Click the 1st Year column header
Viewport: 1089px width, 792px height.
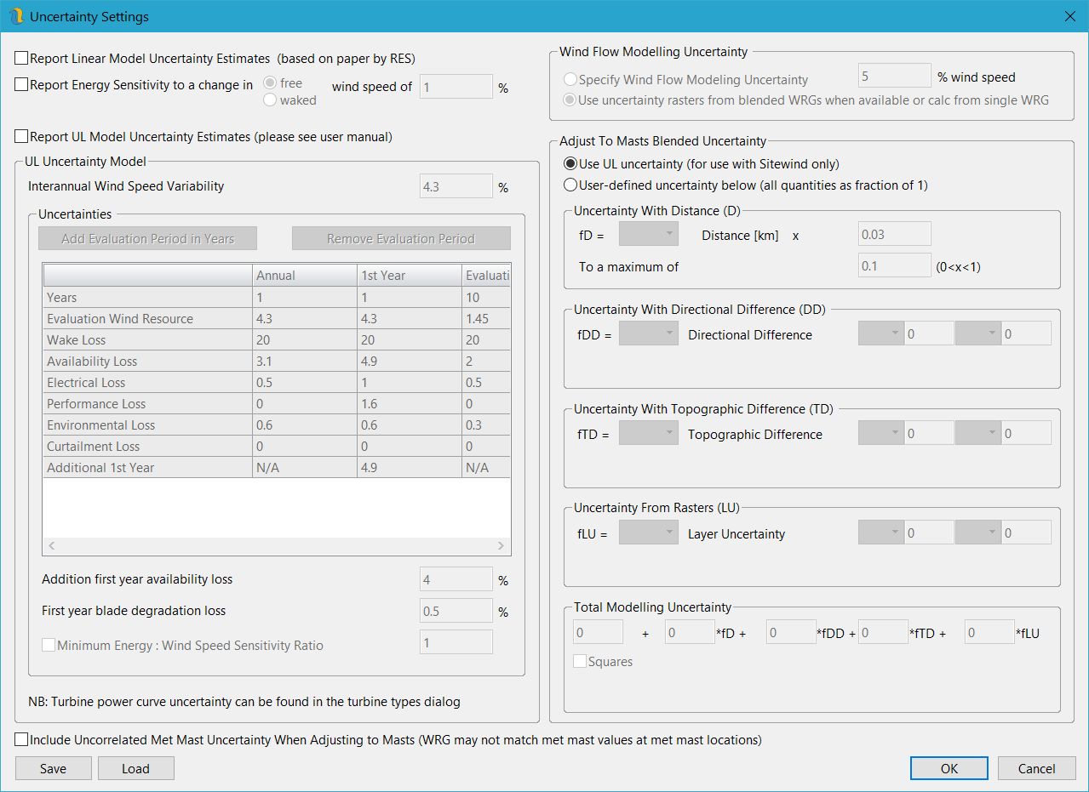pyautogui.click(x=409, y=276)
